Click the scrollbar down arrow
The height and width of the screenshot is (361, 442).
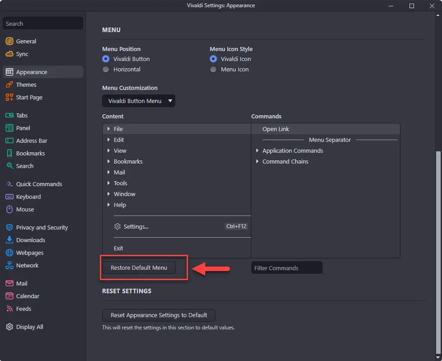438,357
